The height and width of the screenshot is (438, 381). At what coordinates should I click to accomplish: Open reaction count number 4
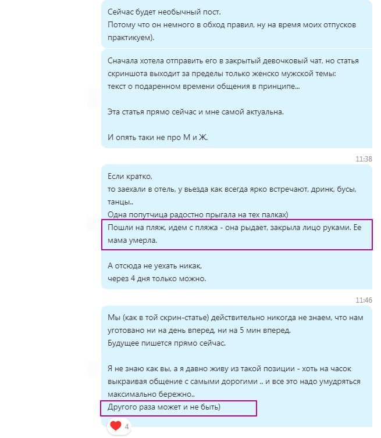(127, 427)
